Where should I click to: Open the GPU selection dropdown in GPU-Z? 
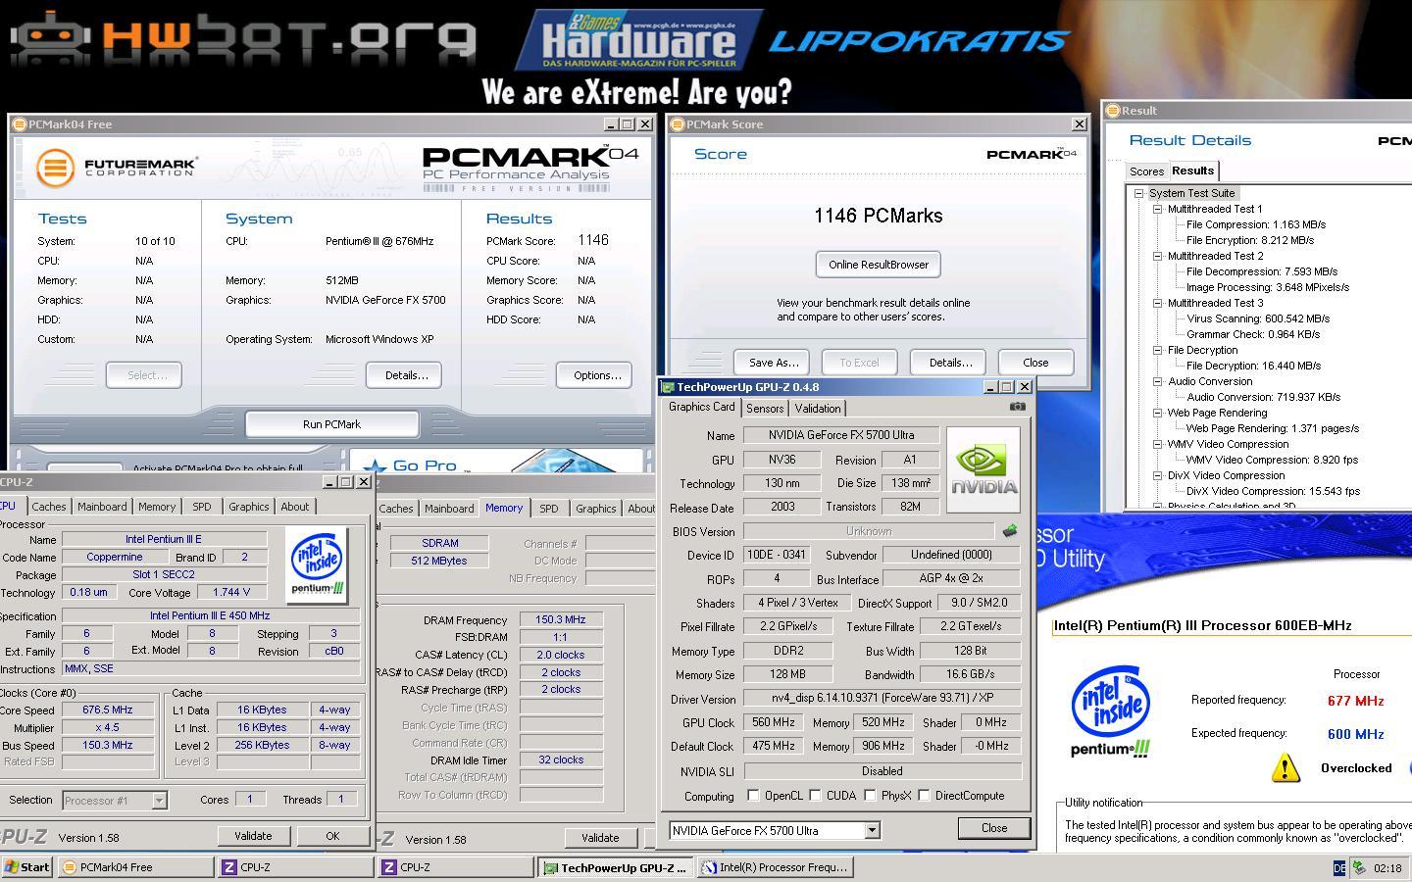[x=872, y=831]
